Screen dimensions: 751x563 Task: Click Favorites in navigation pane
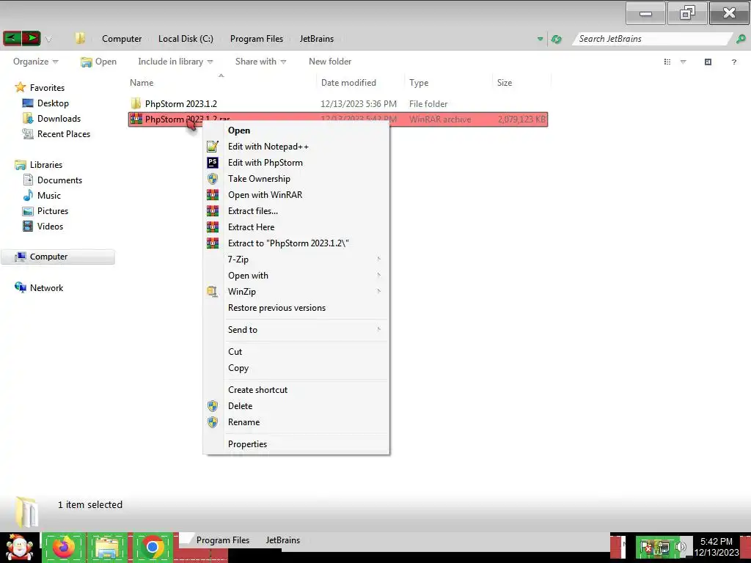47,88
